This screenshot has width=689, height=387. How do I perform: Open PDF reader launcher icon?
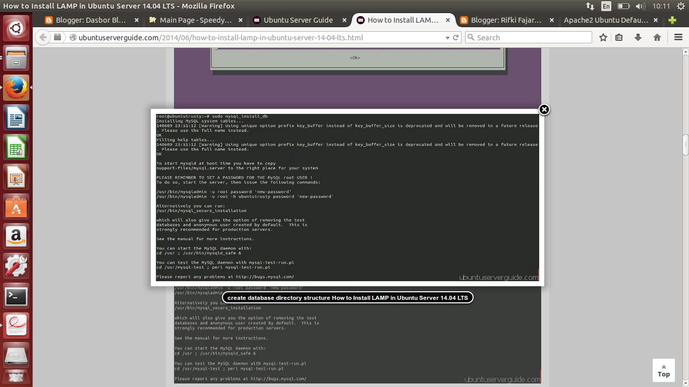click(x=16, y=326)
